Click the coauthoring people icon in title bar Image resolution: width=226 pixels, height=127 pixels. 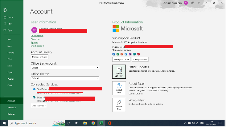tap(192, 3)
